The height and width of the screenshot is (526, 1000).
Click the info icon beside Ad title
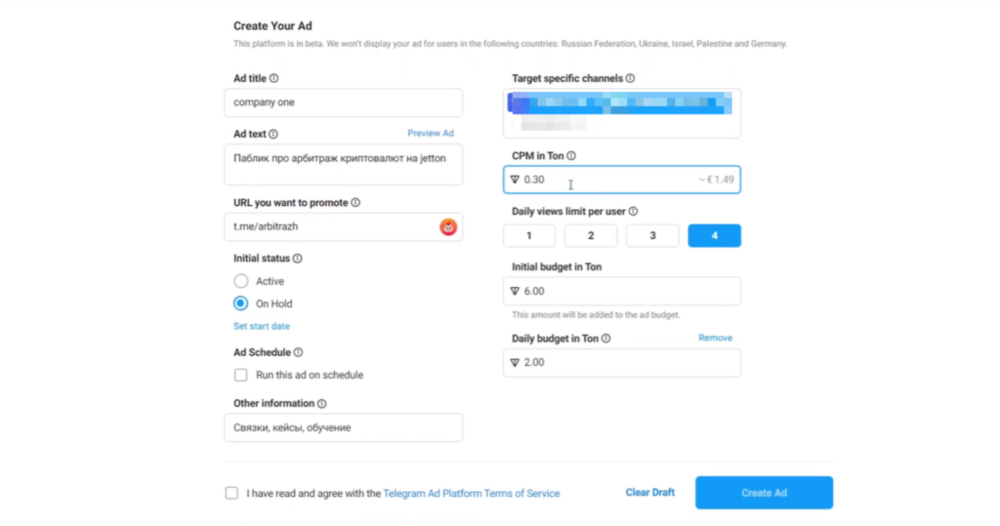(x=273, y=79)
